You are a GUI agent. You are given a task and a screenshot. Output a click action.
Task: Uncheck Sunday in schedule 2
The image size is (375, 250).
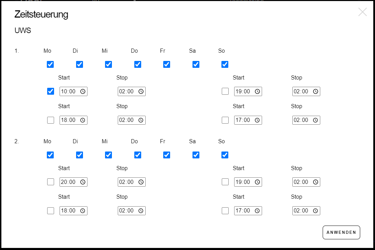tap(225, 155)
